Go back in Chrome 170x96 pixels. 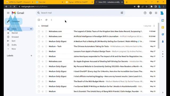(x=6, y=6)
